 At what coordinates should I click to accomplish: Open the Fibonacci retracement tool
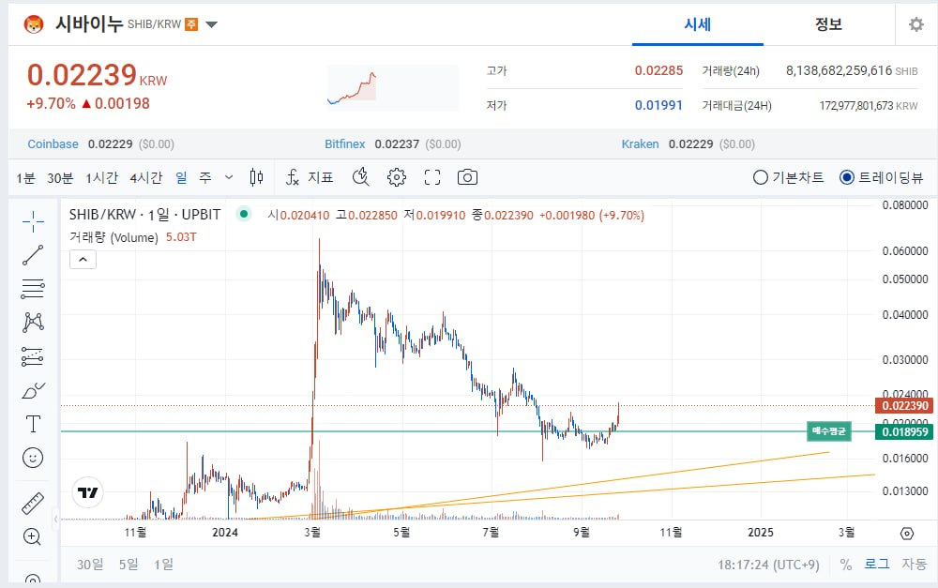coord(33,289)
